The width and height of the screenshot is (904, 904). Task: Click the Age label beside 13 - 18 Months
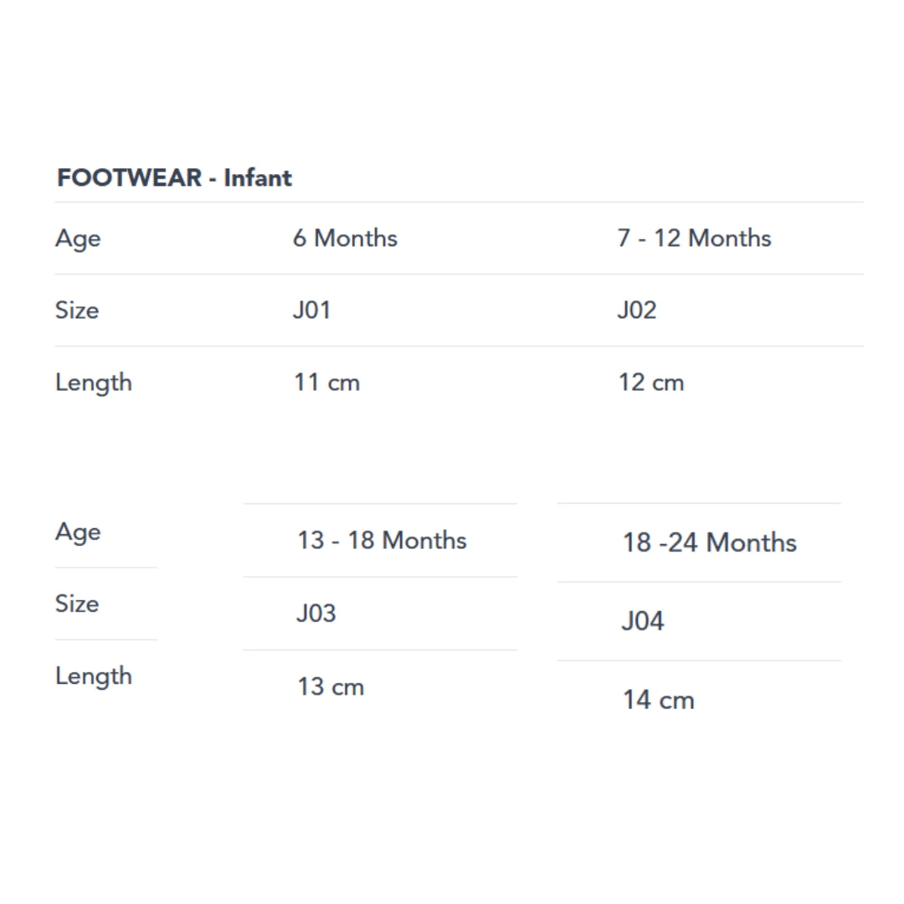78,533
